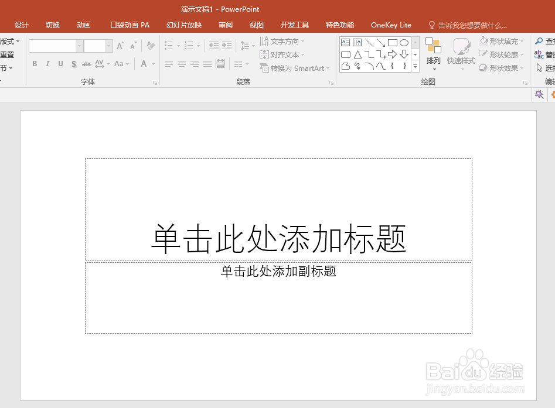Select the freeform shape tool
This screenshot has height=408, width=555.
click(345, 66)
